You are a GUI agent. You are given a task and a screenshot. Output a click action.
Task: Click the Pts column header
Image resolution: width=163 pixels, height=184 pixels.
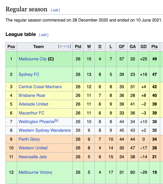pos(155,47)
